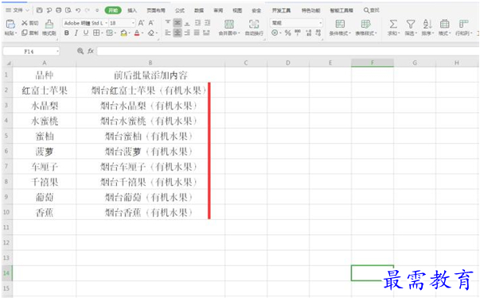Screen dimensions: 480x305
Task: Click the 剪切 scissors button
Action: point(29,23)
